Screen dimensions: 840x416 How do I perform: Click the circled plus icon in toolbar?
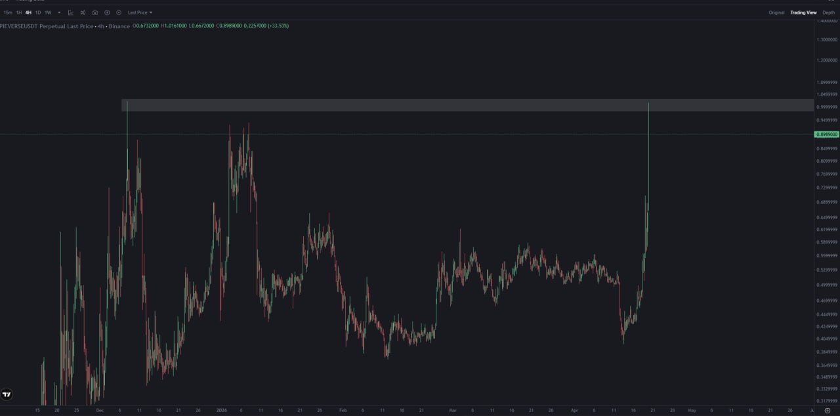107,12
